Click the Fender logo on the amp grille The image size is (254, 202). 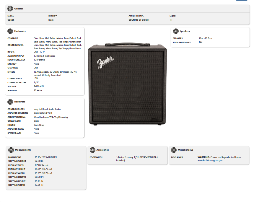pos(105,63)
